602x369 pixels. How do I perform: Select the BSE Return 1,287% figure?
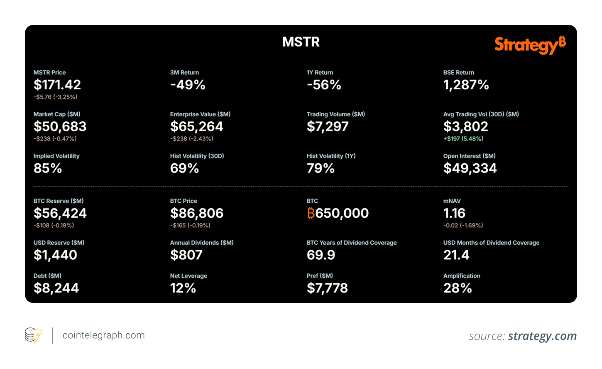point(466,85)
